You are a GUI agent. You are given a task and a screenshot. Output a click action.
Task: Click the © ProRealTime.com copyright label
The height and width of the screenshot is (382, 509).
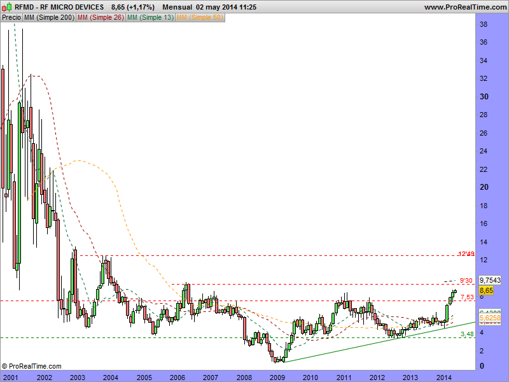(31, 366)
